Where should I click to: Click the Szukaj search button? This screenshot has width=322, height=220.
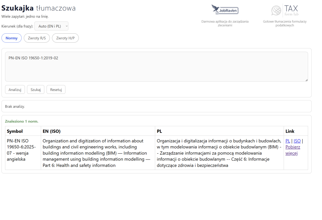35,90
